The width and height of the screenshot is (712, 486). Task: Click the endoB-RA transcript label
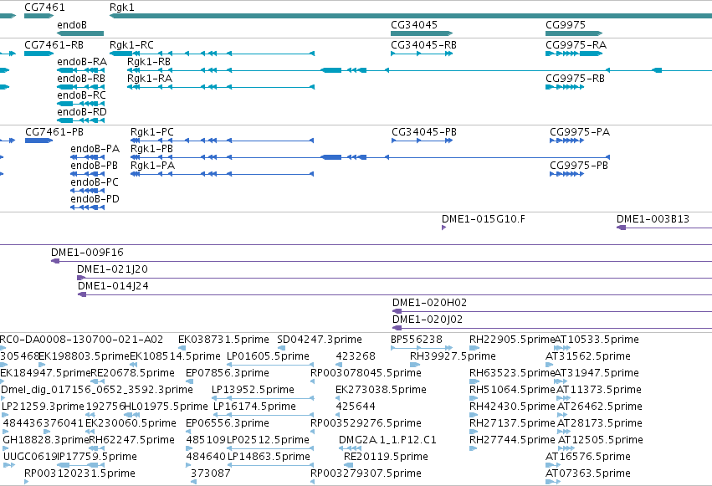coord(82,62)
